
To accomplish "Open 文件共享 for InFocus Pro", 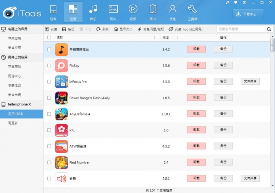I will point(250,81).
